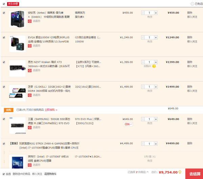Viewport: 203px width, 179px height.
Task: Click the 去结算 checkout button
Action: click(x=195, y=174)
